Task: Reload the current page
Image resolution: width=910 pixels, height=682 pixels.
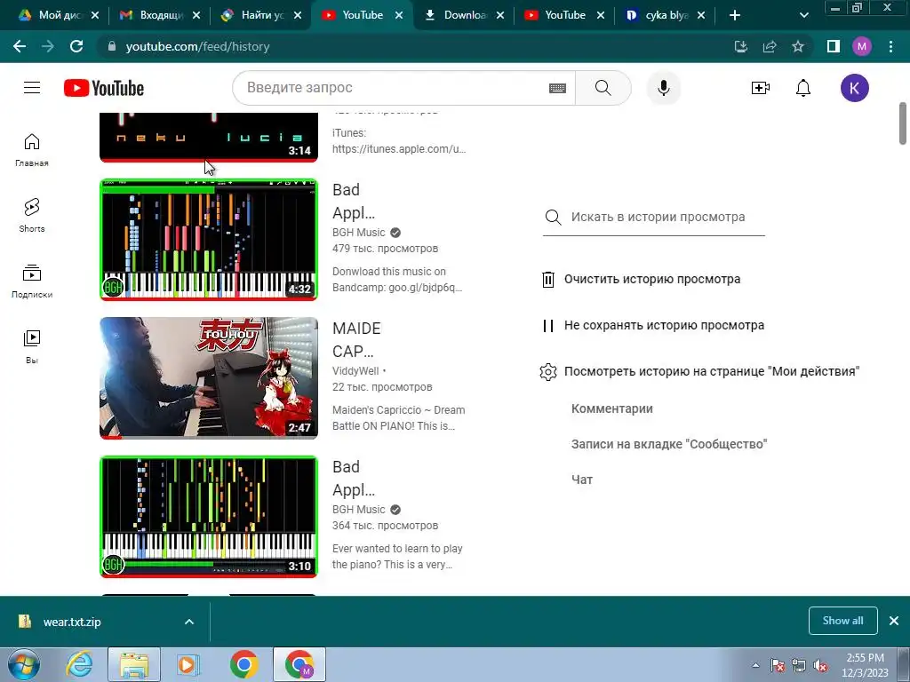Action: [76, 46]
